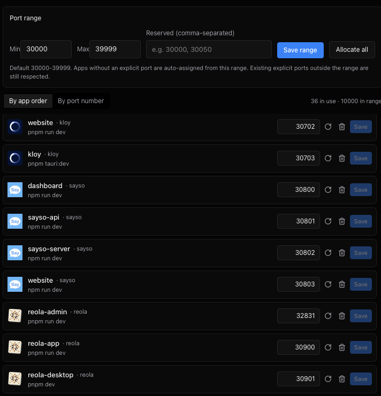Save port 30901 for reola-desktop

point(361,379)
